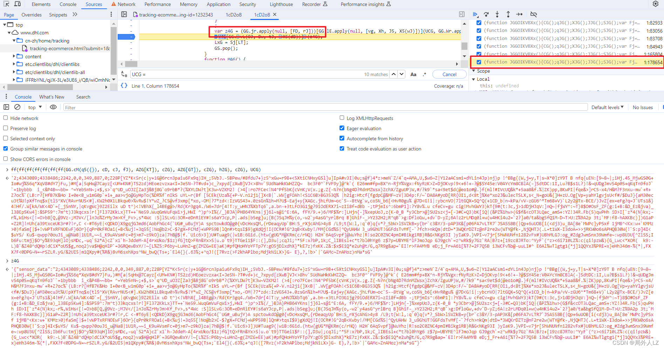Open the drawer three-dot menu
Viewport: 664px width, 349px height.
point(6,96)
